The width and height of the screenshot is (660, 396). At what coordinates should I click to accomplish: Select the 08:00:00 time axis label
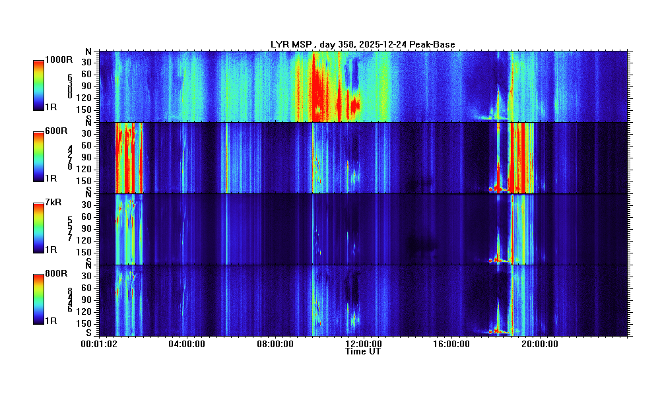(275, 344)
